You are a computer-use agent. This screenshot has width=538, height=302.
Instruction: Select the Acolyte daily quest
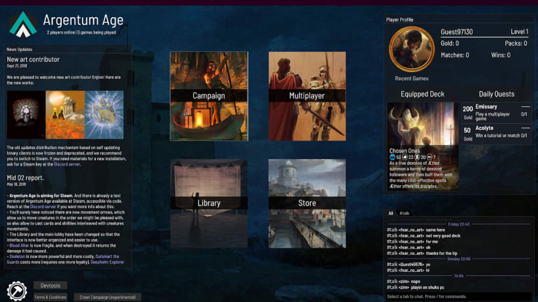497,134
